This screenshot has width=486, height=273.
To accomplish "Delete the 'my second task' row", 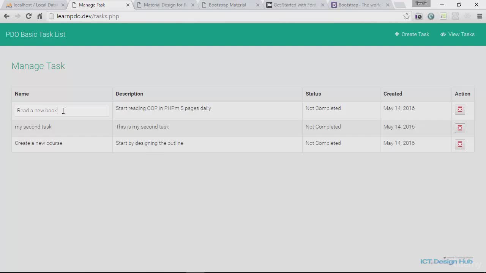I will pyautogui.click(x=460, y=128).
